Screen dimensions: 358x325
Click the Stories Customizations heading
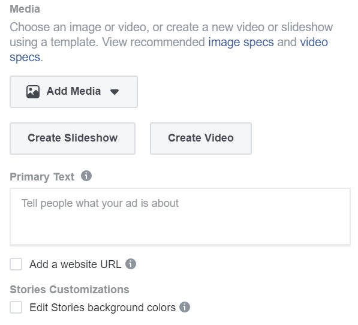click(70, 290)
